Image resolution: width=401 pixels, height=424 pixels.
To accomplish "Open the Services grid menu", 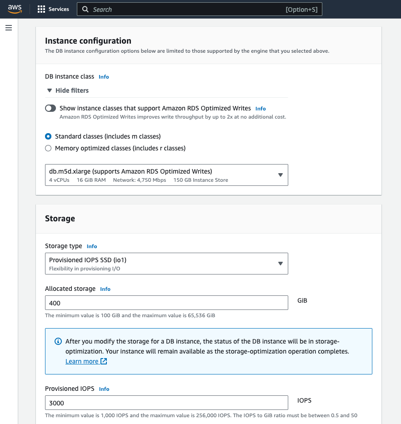I will (x=41, y=9).
